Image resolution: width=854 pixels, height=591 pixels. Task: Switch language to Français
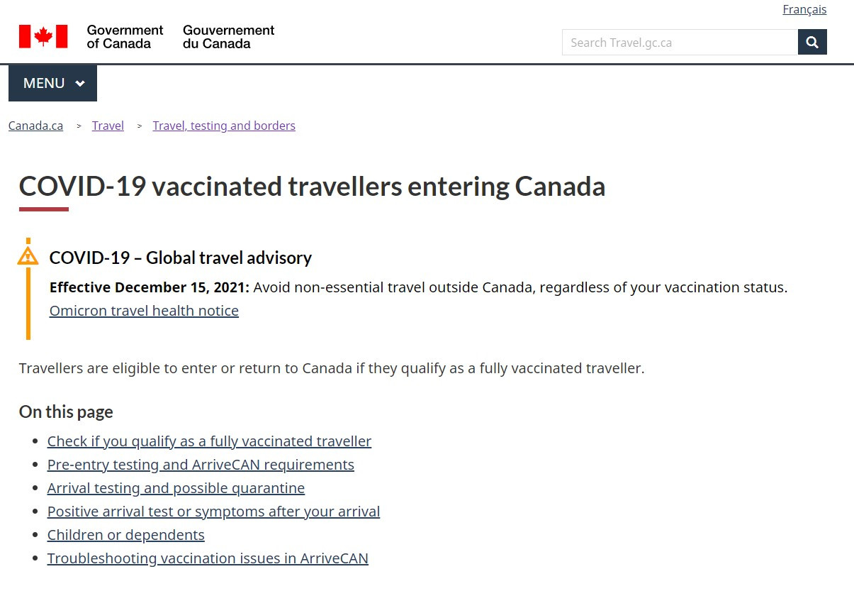pyautogui.click(x=804, y=9)
